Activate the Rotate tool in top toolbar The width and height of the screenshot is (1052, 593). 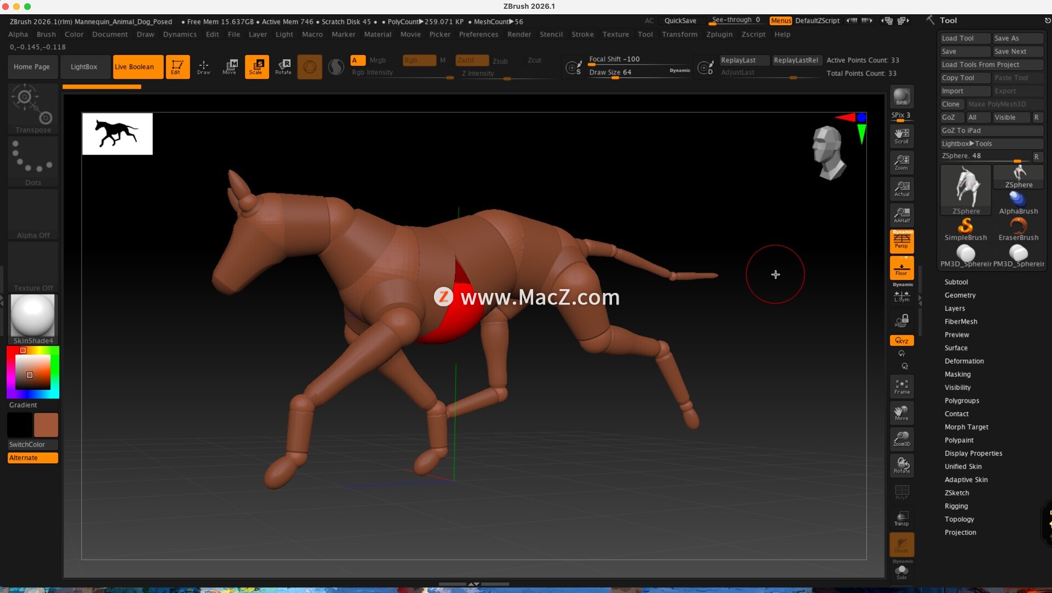(283, 67)
